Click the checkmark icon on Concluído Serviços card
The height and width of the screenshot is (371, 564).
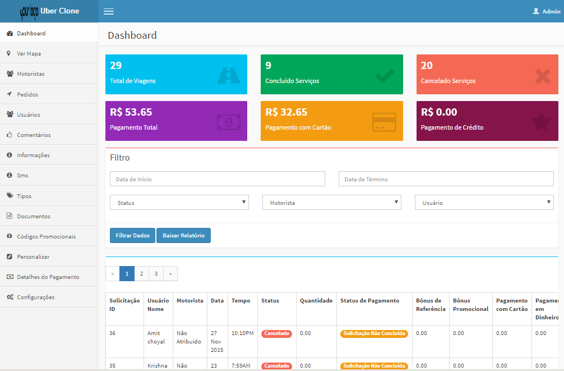tap(385, 76)
